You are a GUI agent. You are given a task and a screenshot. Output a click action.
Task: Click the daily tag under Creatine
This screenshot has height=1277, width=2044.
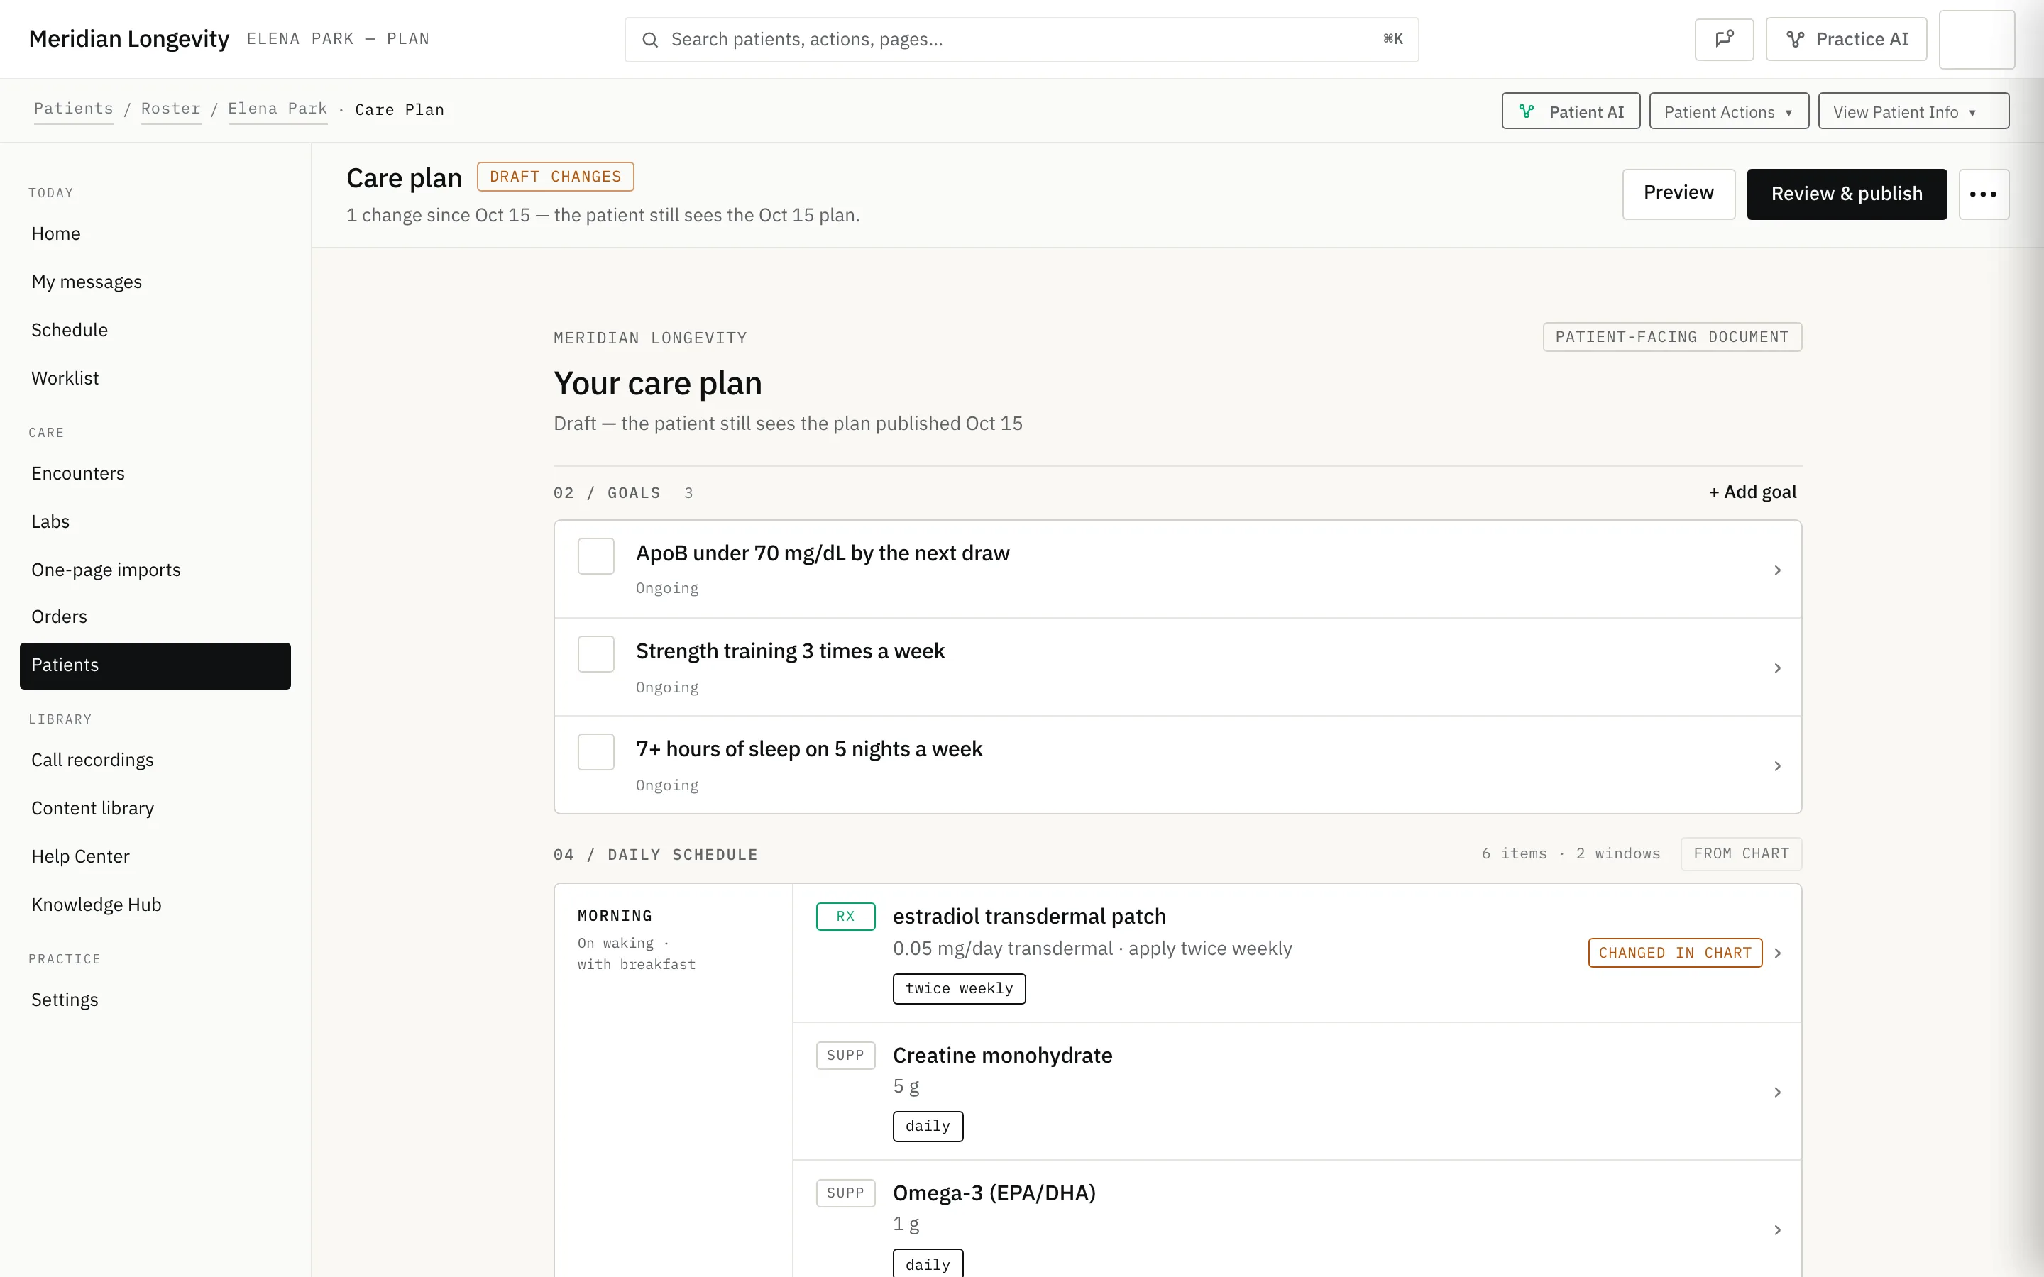(x=928, y=1127)
